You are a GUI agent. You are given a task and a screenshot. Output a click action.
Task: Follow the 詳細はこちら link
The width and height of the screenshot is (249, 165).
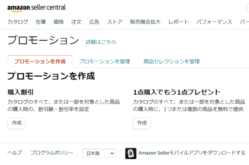[x=101, y=42]
